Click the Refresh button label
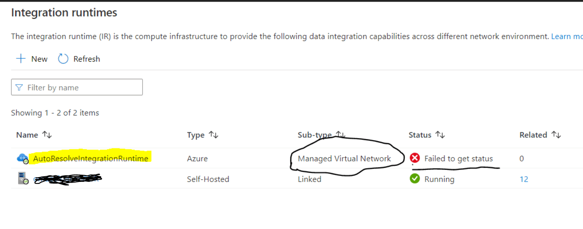 click(x=86, y=59)
